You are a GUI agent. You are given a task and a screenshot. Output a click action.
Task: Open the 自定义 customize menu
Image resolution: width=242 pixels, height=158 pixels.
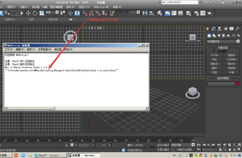click(84, 7)
